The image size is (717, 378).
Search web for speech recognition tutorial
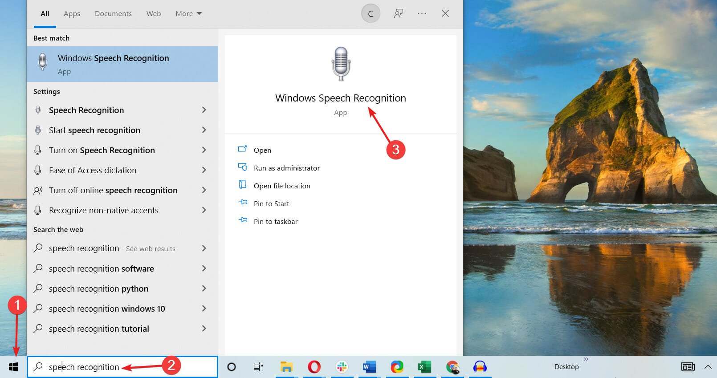point(122,329)
